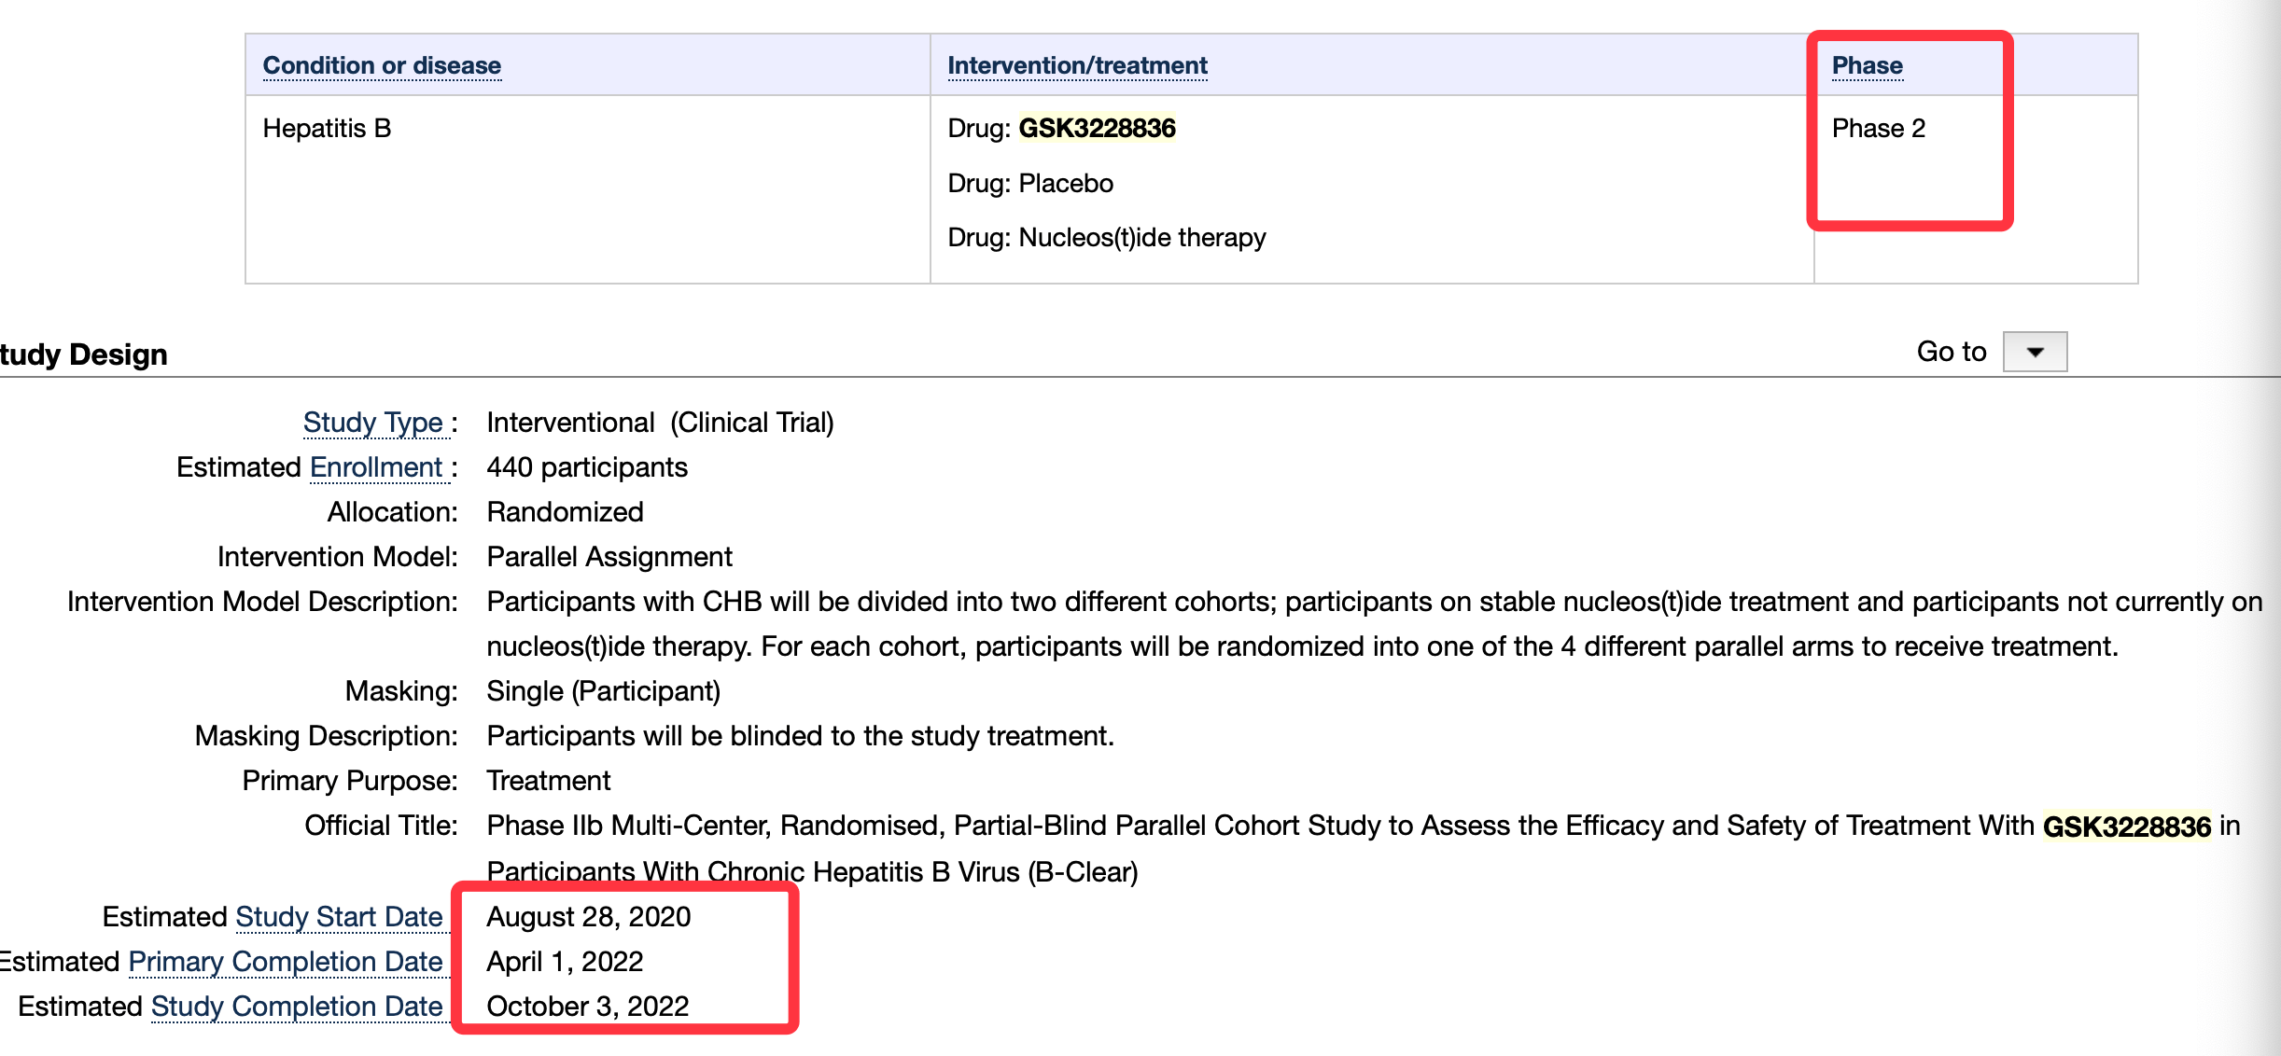Screen dimensions: 2281x1056
Task: Click the Drug: Placebo entry
Action: (x=1030, y=183)
